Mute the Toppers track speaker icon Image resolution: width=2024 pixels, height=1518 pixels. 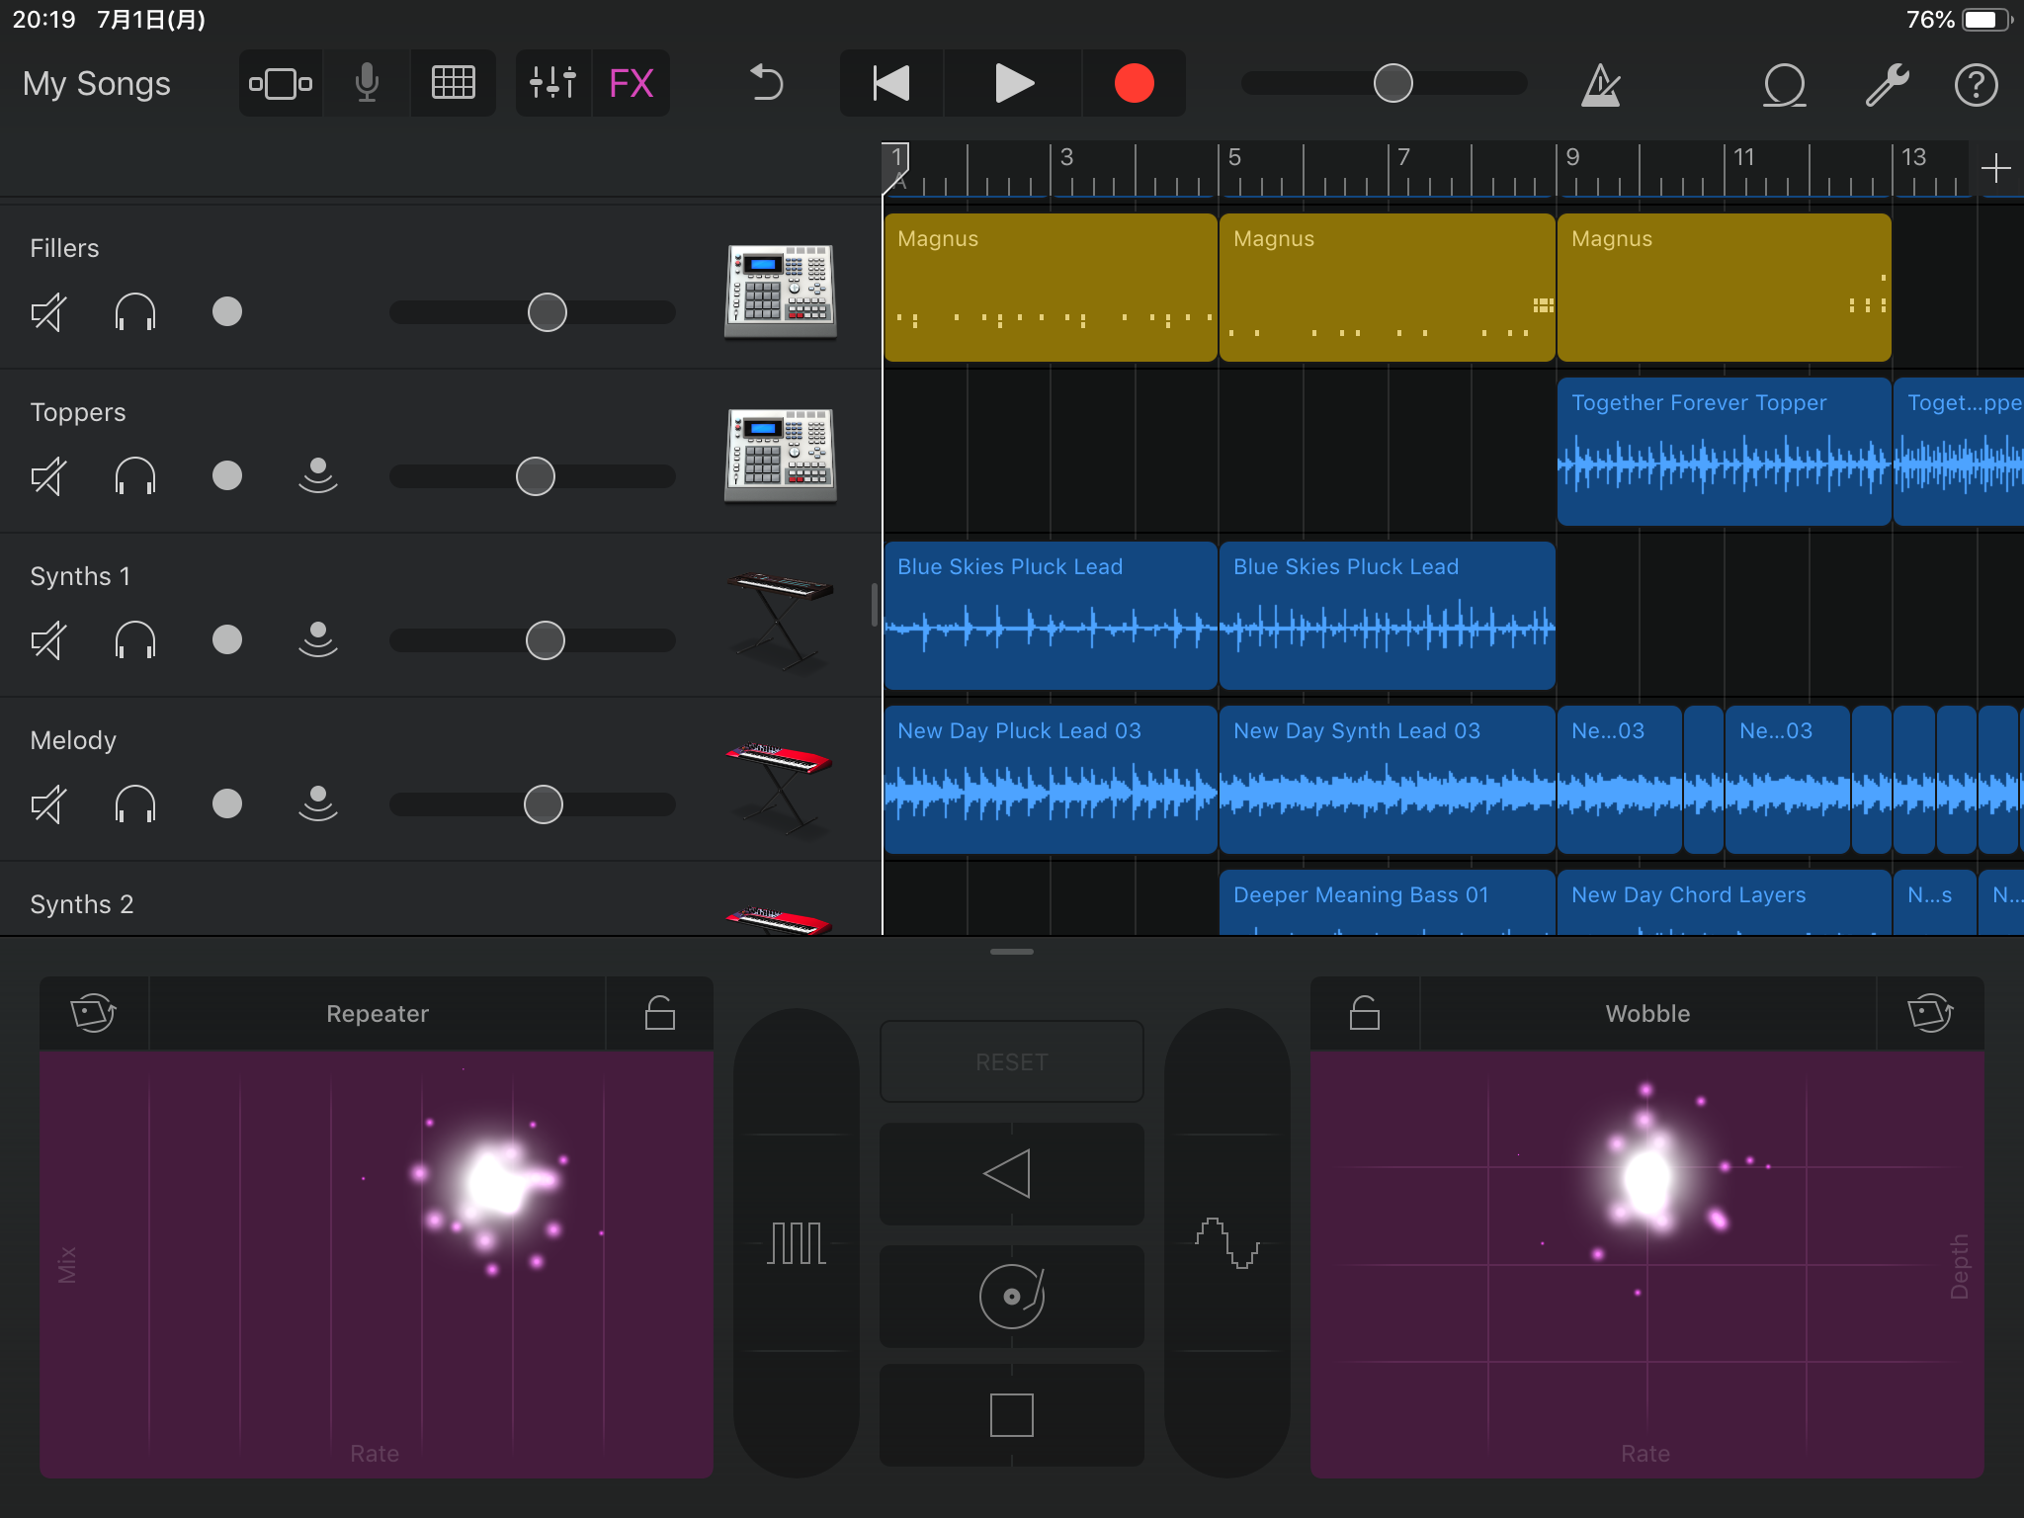pyautogui.click(x=47, y=473)
